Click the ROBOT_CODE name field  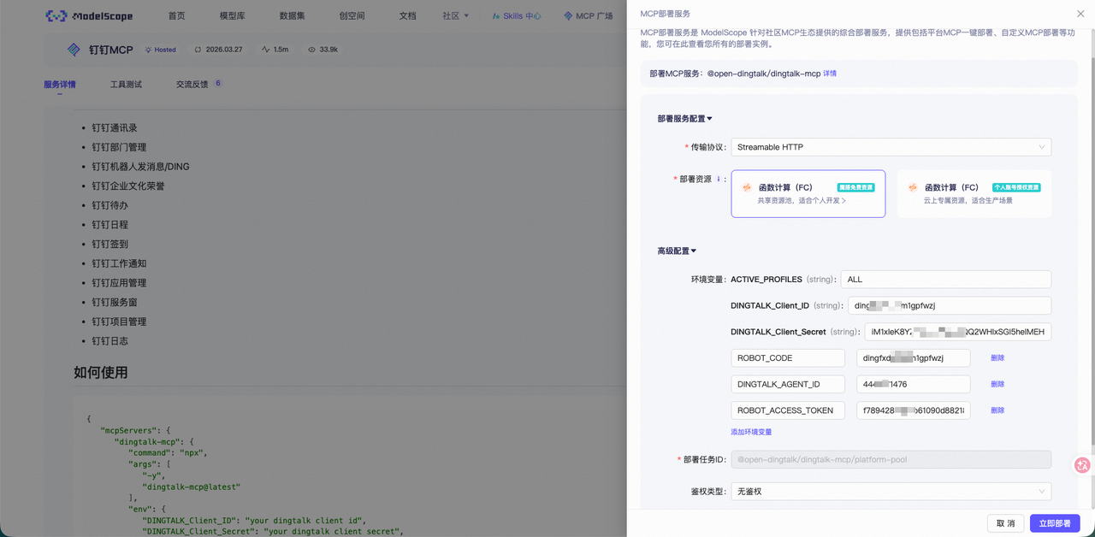coord(788,358)
